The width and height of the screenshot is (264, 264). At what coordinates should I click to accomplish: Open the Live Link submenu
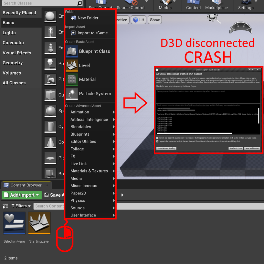tap(90, 164)
